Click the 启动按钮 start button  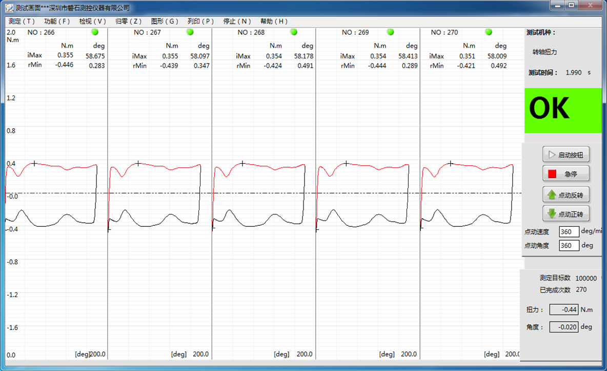[566, 154]
